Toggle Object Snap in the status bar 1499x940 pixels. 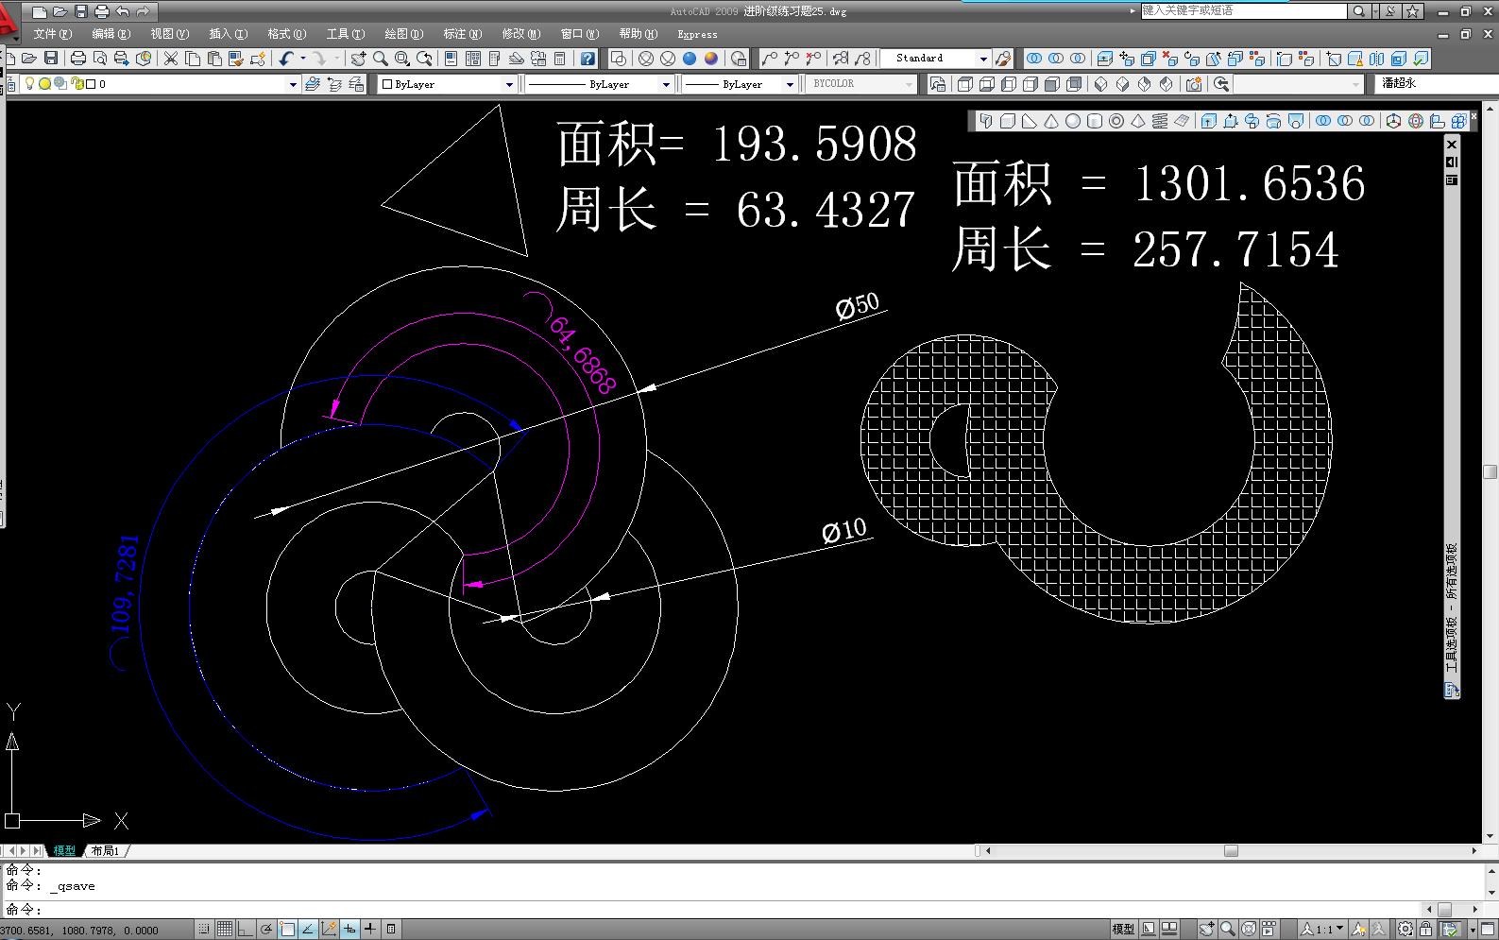287,930
